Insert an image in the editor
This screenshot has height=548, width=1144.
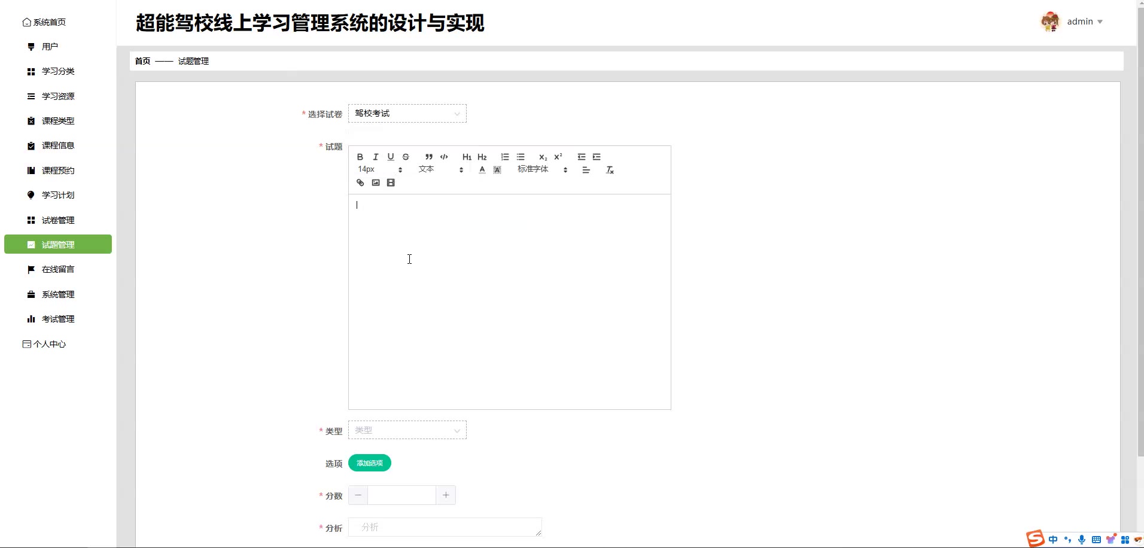376,183
